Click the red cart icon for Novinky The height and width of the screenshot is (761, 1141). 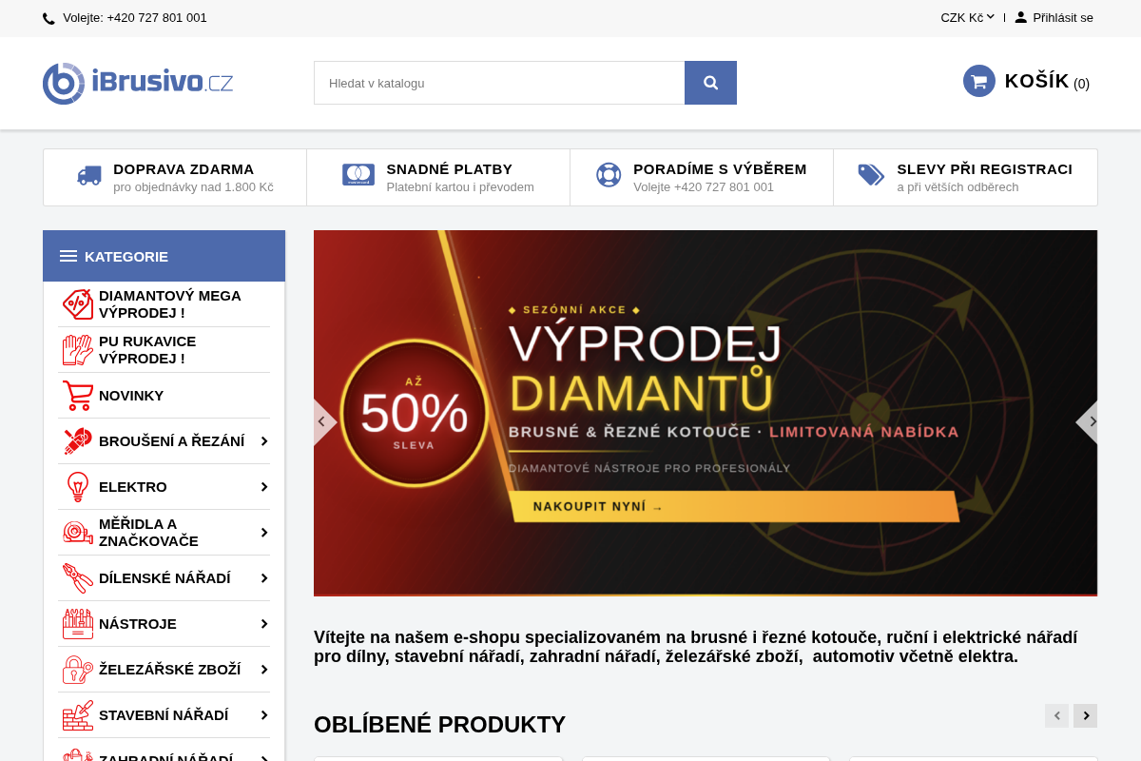[78, 396]
